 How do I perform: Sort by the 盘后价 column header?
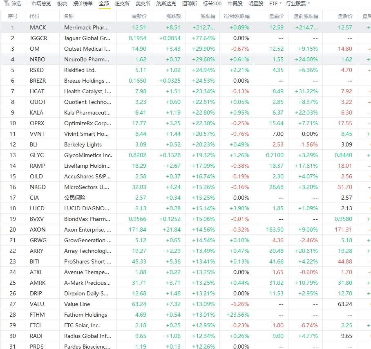[345, 16]
